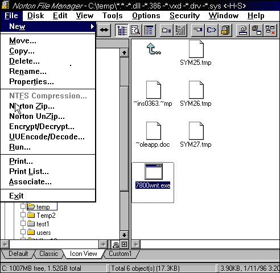Toggle the checkbox beside users folder
Image resolution: width=280 pixels, height=273 pixels.
pyautogui.click(x=23, y=232)
